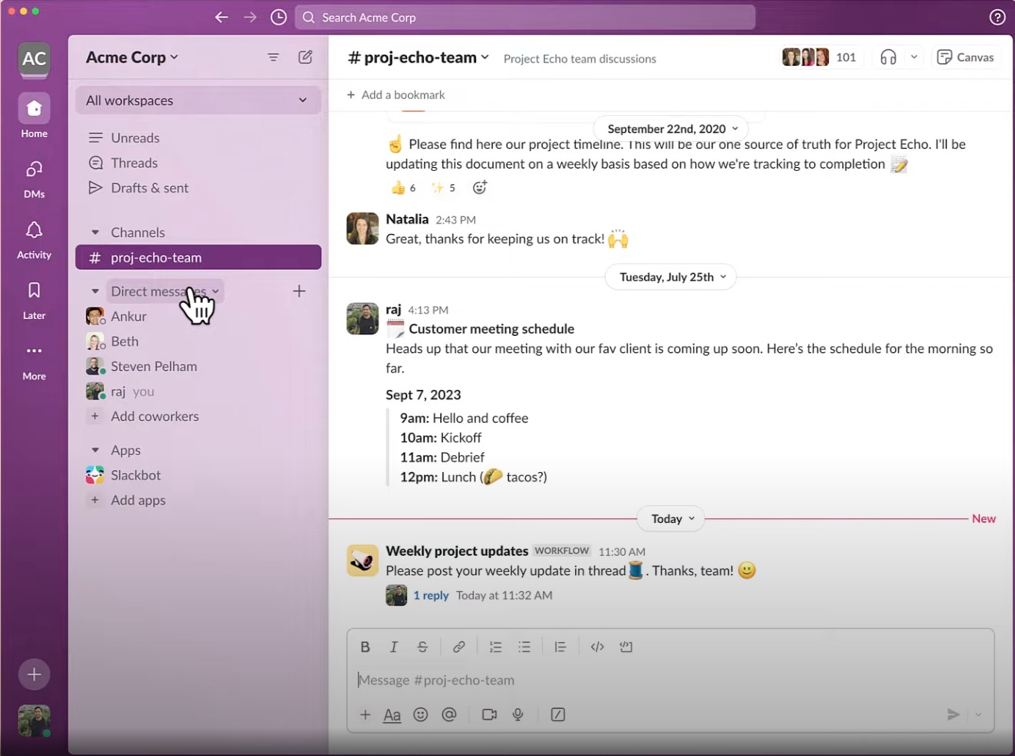The width and height of the screenshot is (1015, 756).
Task: Apply inline code formatting
Action: tap(598, 647)
